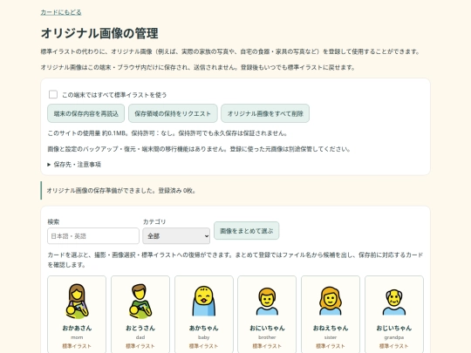Select the おとうさん dad illustration
471x353 pixels.
point(140,301)
